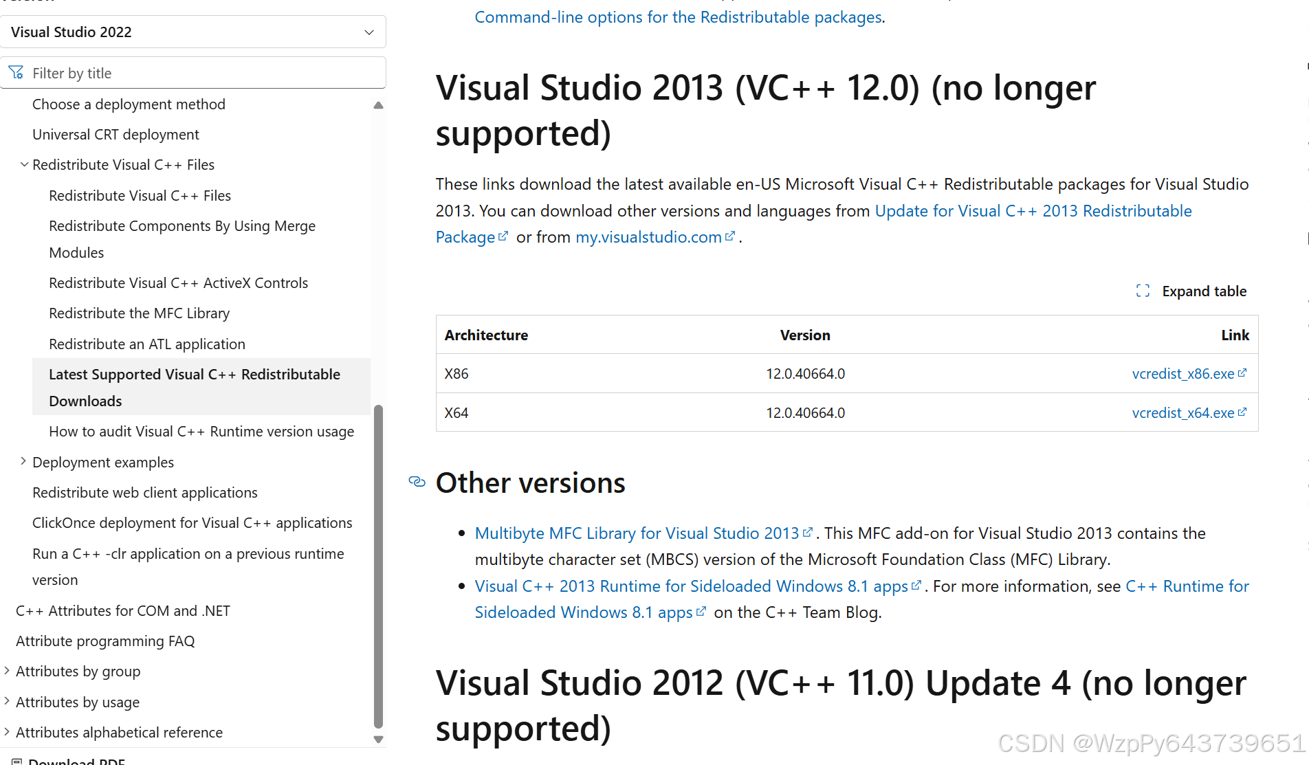
Task: Open Update for Visual C++ 2013 Redistributable link
Action: (x=1033, y=210)
